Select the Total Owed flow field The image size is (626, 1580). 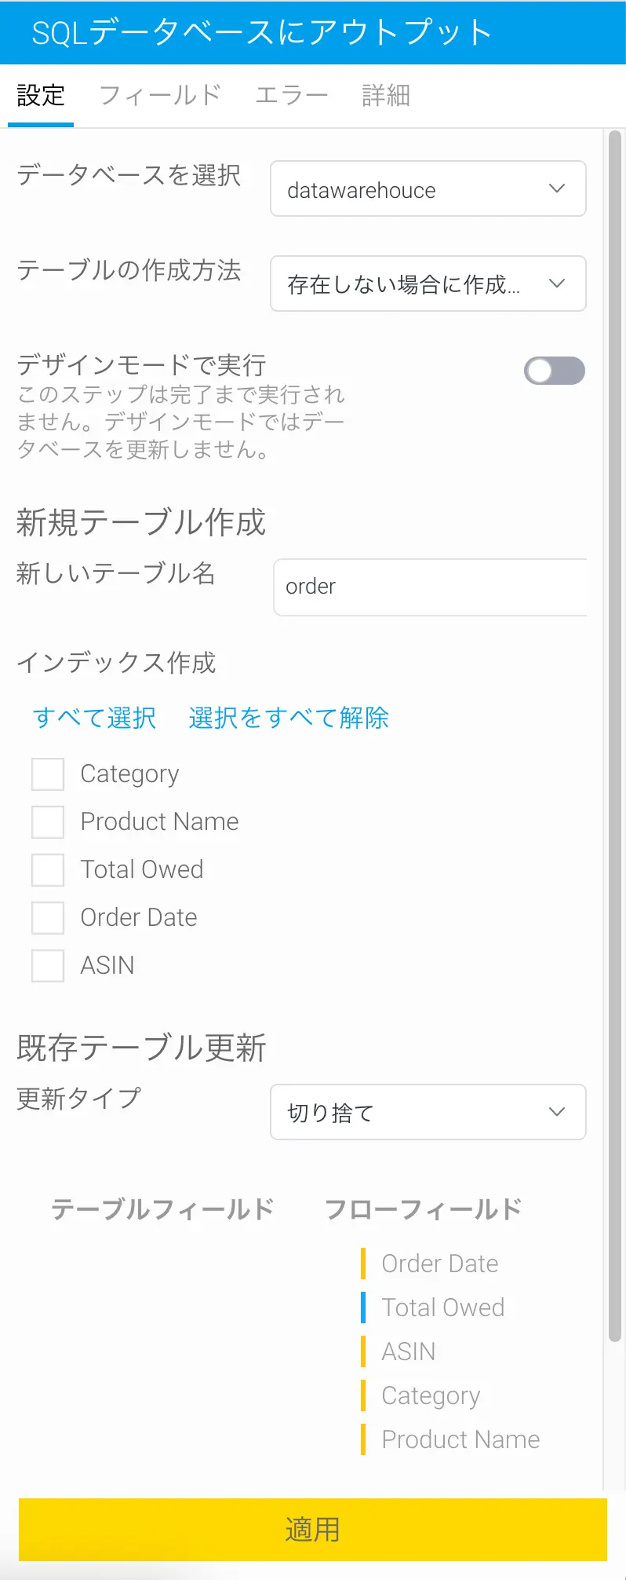tap(442, 1308)
